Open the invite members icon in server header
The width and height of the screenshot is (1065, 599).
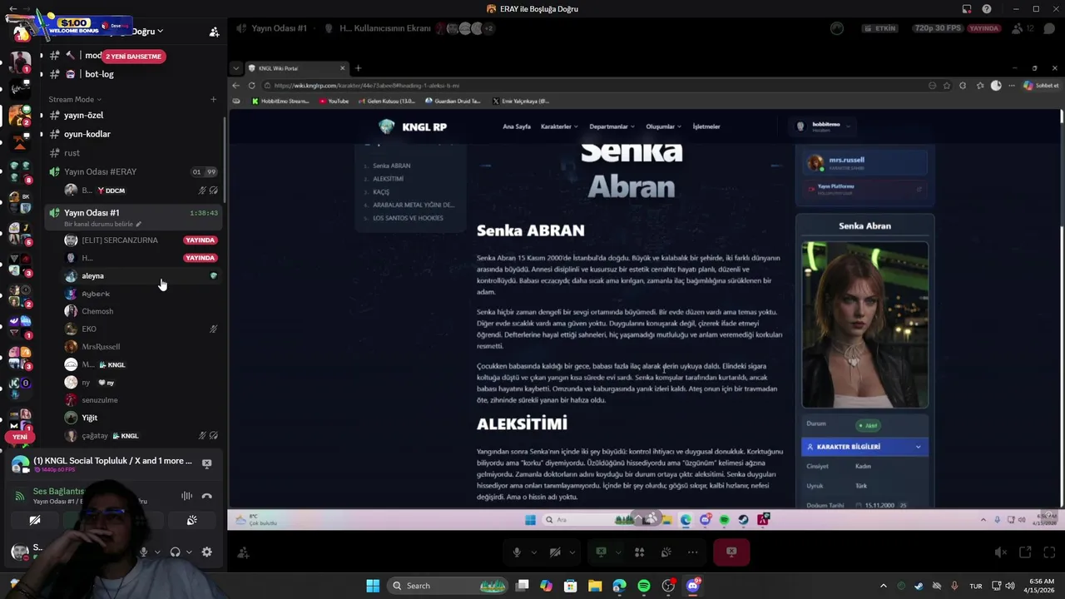click(x=214, y=32)
